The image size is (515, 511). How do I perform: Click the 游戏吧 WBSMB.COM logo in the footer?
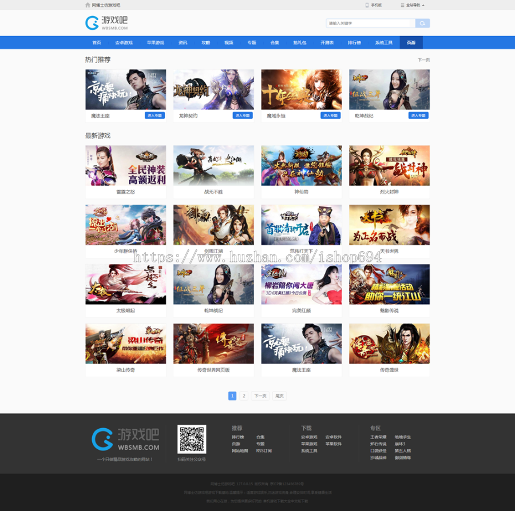(125, 439)
